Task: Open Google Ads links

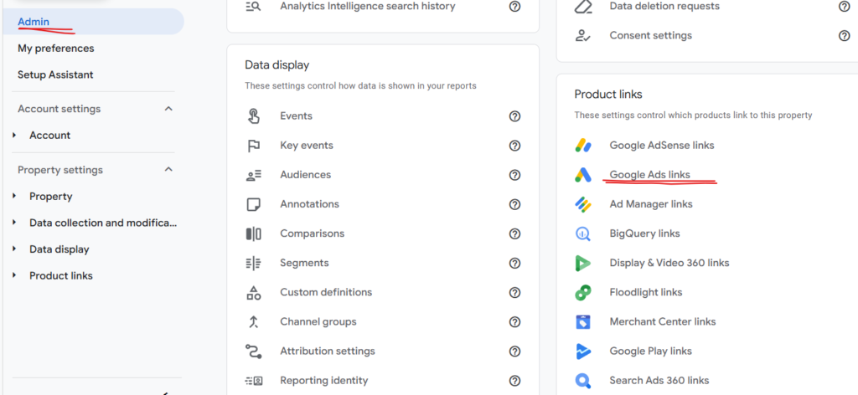Action: tap(649, 175)
